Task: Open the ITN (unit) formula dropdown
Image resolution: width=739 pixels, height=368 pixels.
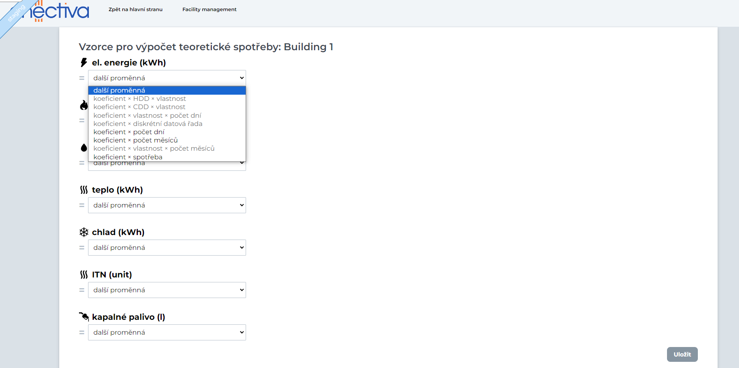Action: point(167,290)
